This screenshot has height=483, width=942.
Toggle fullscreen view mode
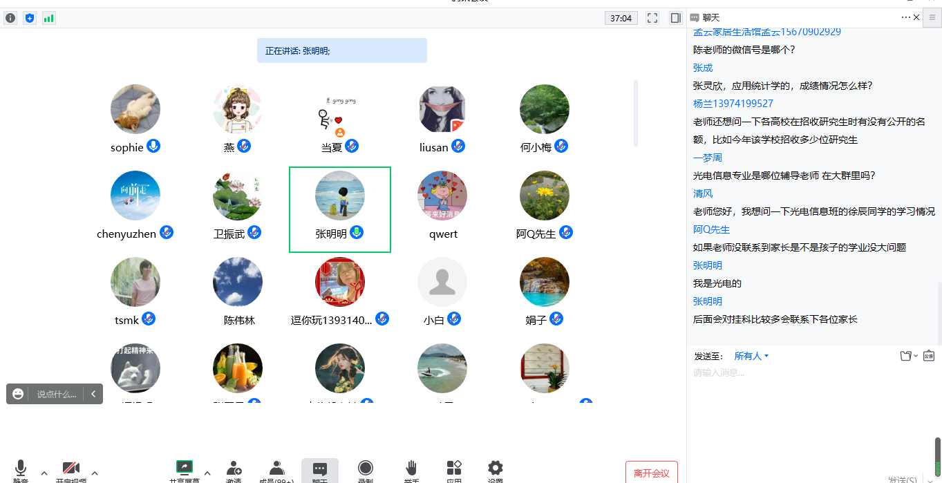652,18
